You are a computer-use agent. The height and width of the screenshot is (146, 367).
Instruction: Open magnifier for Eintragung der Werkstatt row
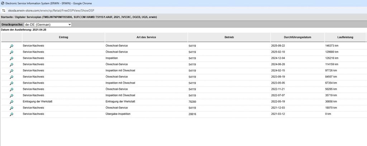tap(11, 102)
